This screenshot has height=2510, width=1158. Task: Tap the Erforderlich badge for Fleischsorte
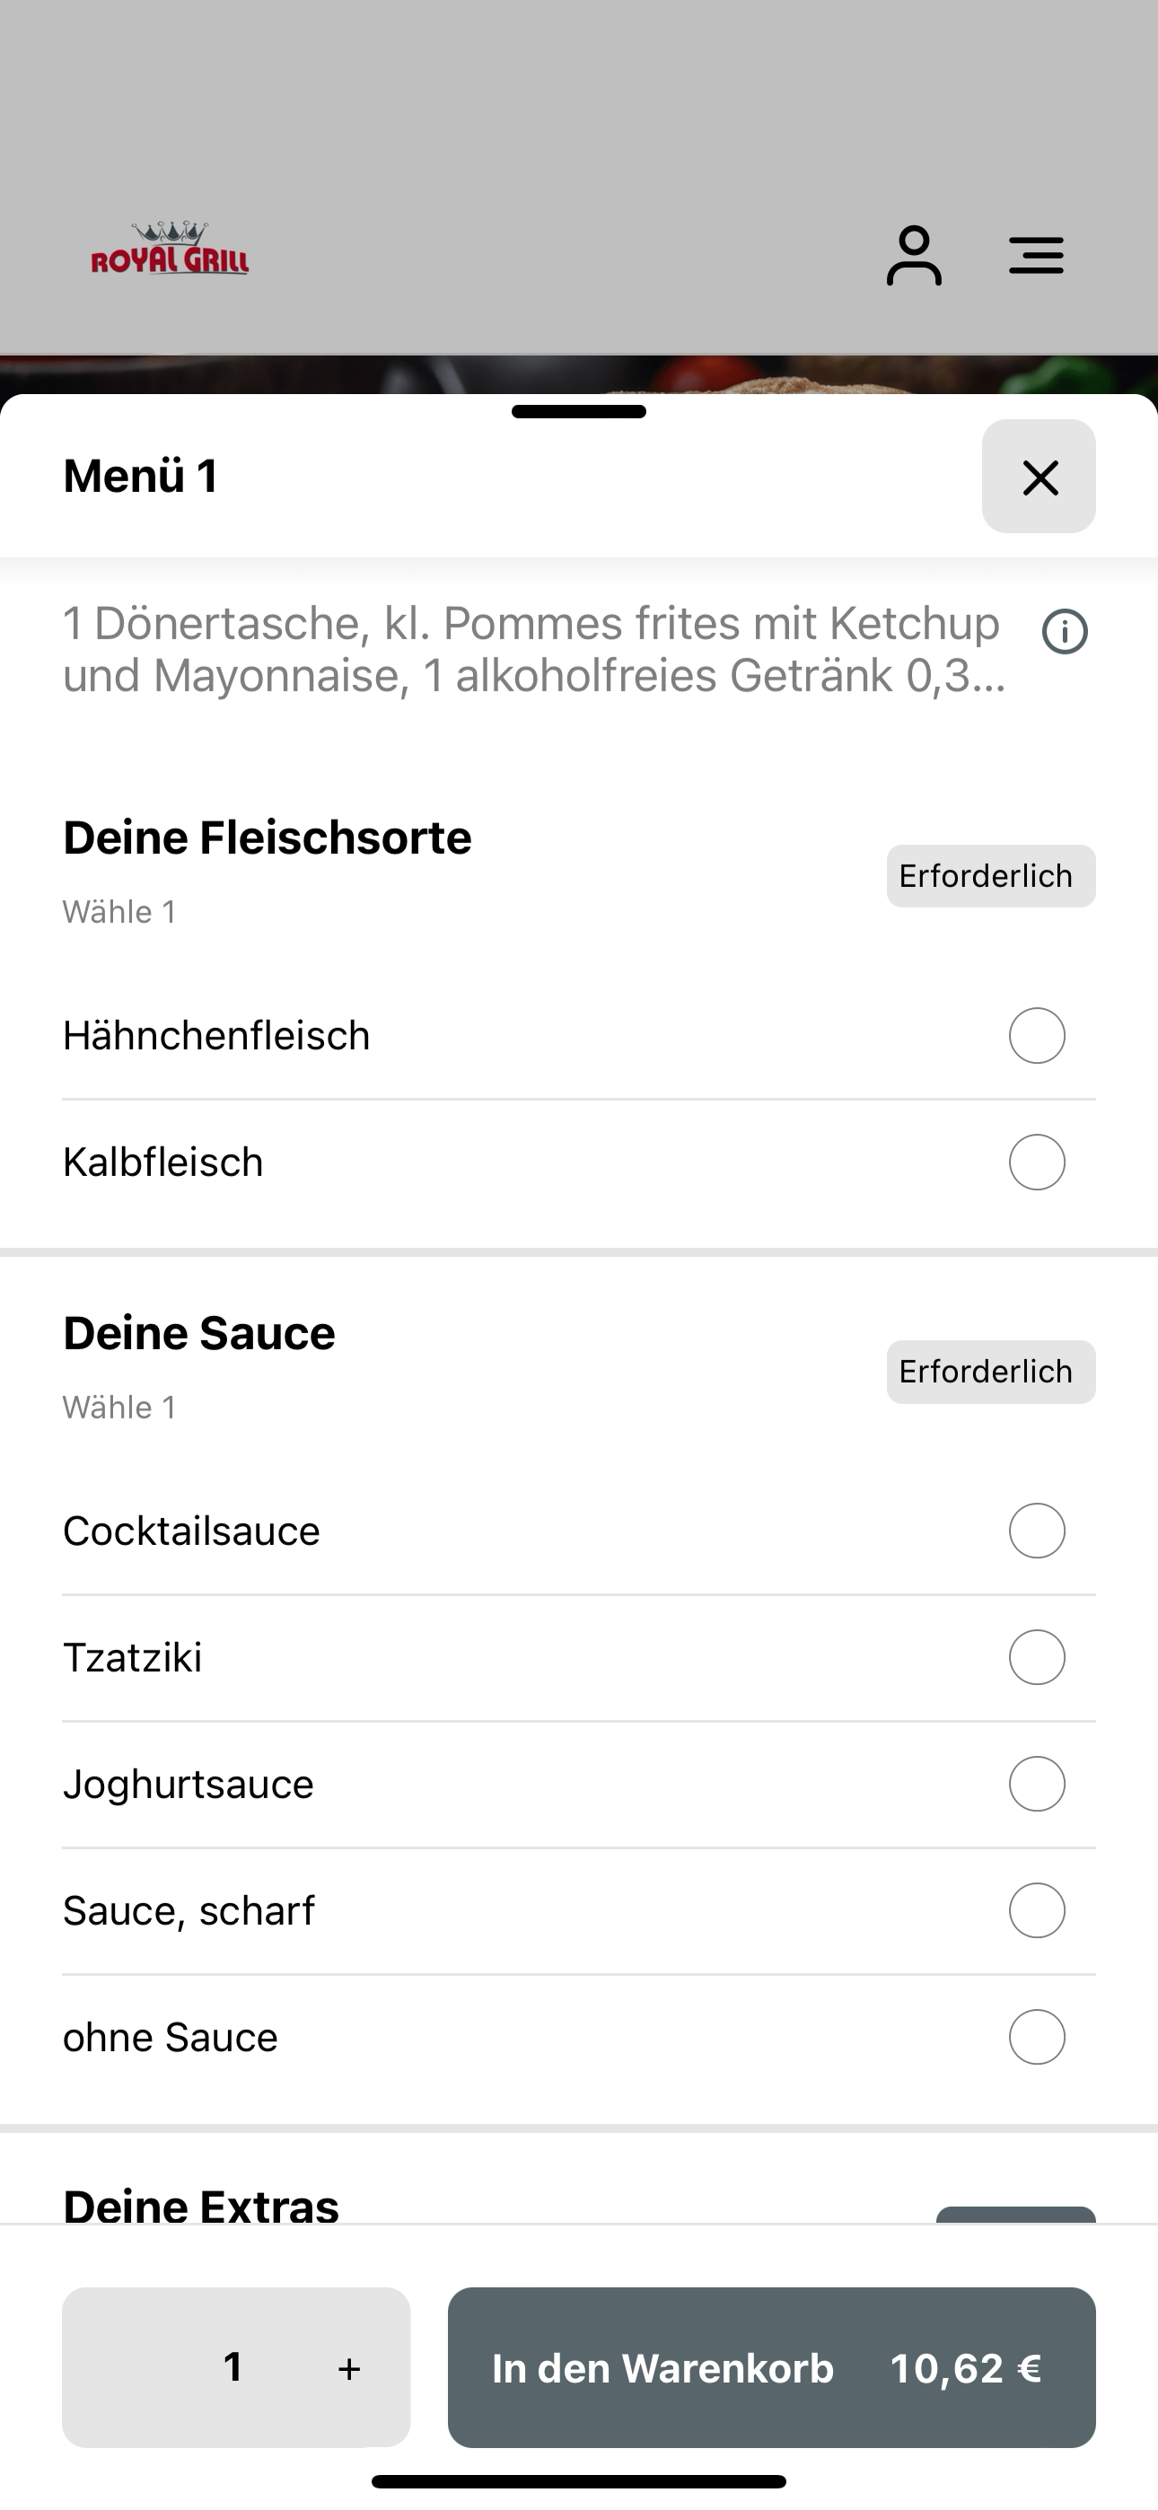click(x=990, y=876)
